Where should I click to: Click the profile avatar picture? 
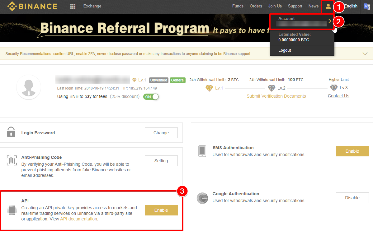pyautogui.click(x=29, y=87)
